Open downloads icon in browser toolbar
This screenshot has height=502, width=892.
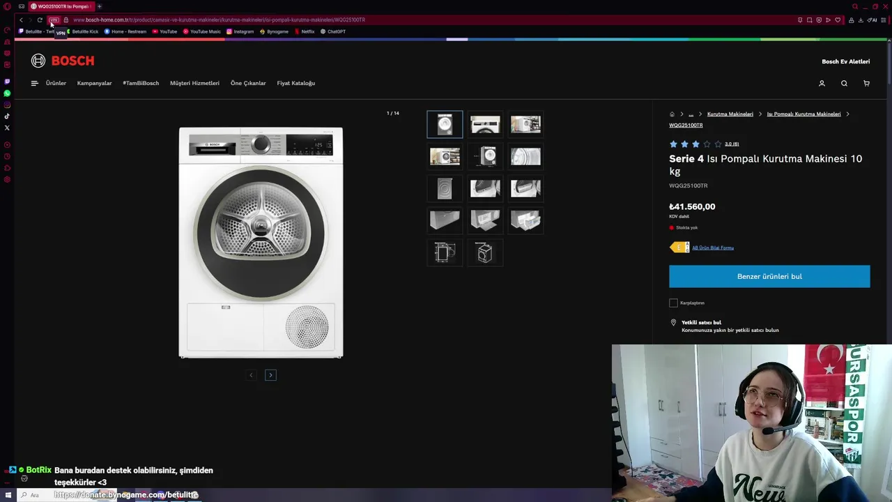pos(861,20)
